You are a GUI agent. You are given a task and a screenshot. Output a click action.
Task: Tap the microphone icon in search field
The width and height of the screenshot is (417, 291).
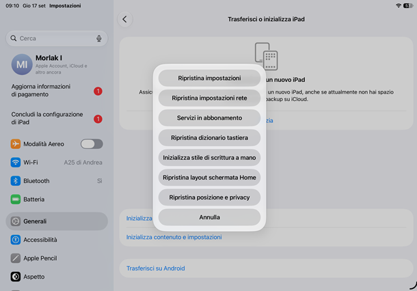[x=99, y=38]
